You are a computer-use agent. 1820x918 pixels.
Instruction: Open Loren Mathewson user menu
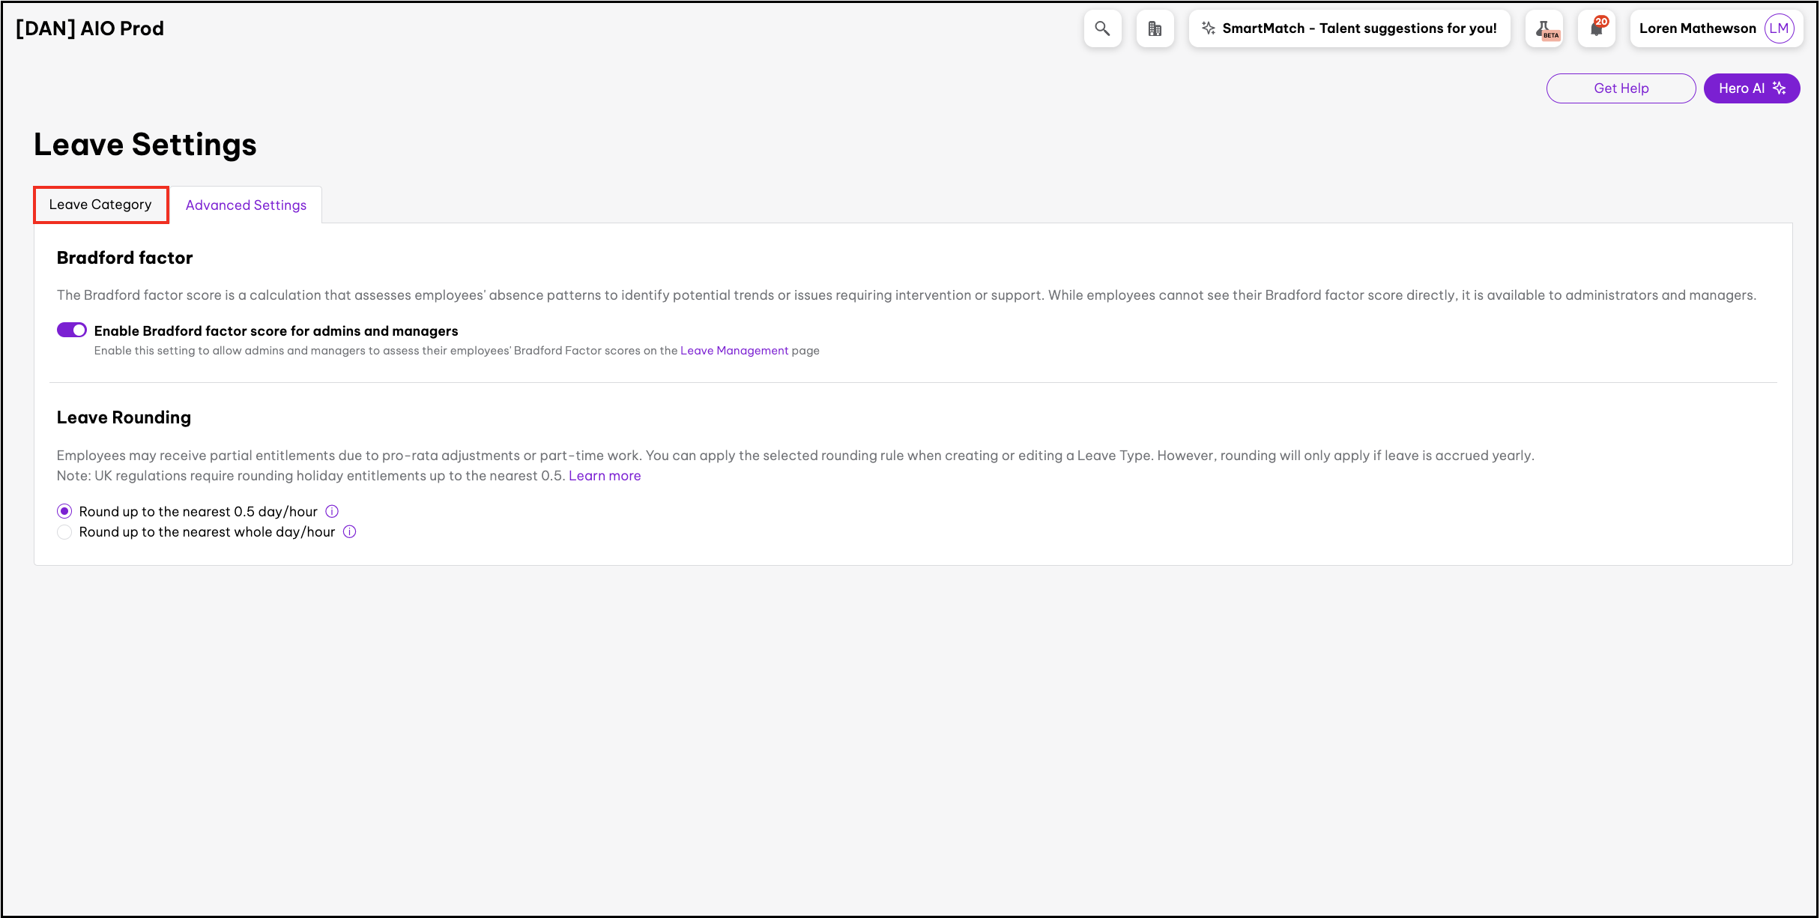point(1697,28)
